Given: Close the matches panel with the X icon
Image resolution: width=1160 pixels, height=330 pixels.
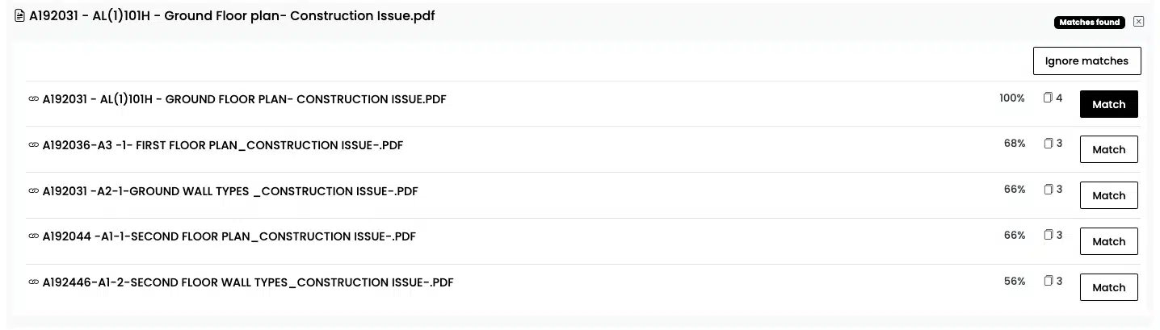Looking at the screenshot, I should coord(1139,22).
